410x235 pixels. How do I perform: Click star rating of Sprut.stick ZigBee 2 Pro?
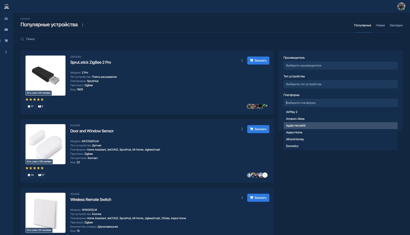(35, 100)
